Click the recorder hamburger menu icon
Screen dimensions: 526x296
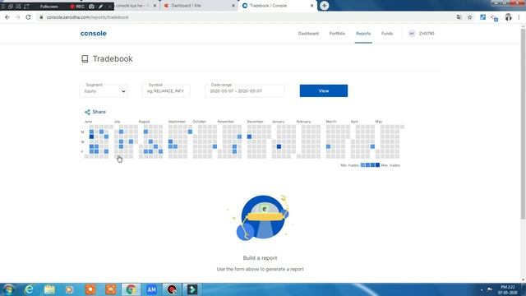(x=3, y=7)
